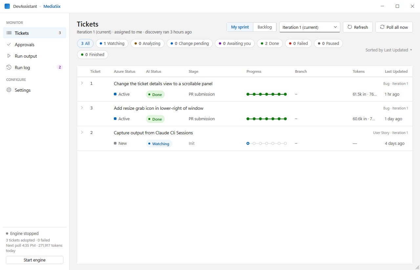Click the Stage column header
Screen dimensions: 420x270
coord(193,71)
